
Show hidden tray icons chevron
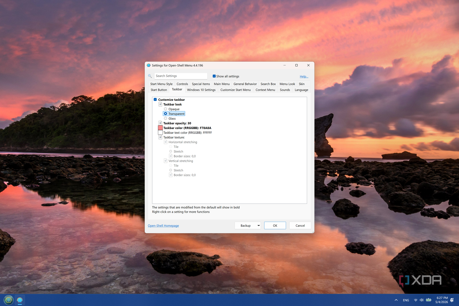(x=396, y=300)
